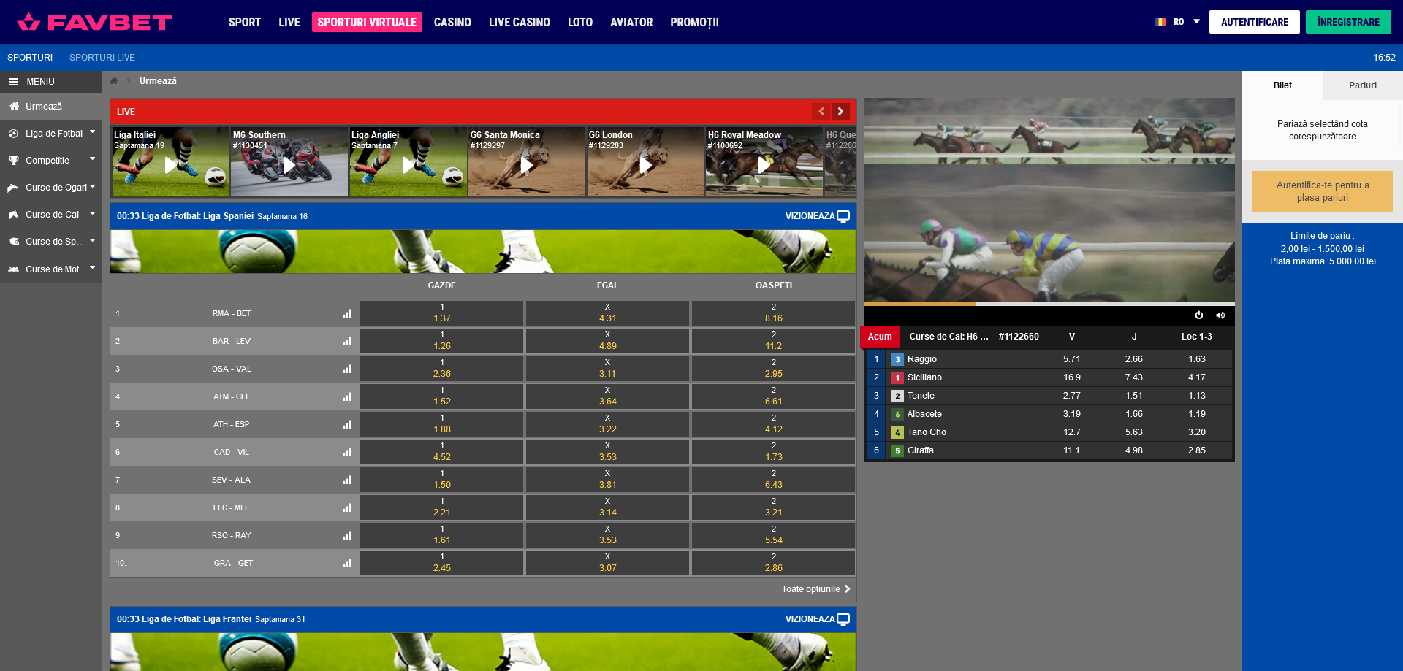Image resolution: width=1403 pixels, height=671 pixels.
Task: Mute the horse race video sound
Action: point(1220,315)
